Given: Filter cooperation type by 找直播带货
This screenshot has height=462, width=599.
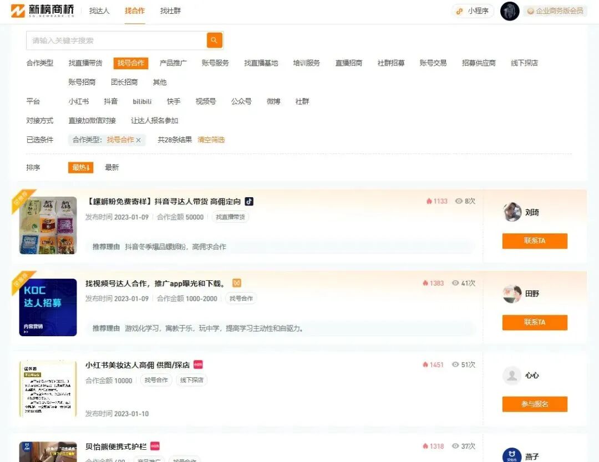Looking at the screenshot, I should pyautogui.click(x=85, y=63).
